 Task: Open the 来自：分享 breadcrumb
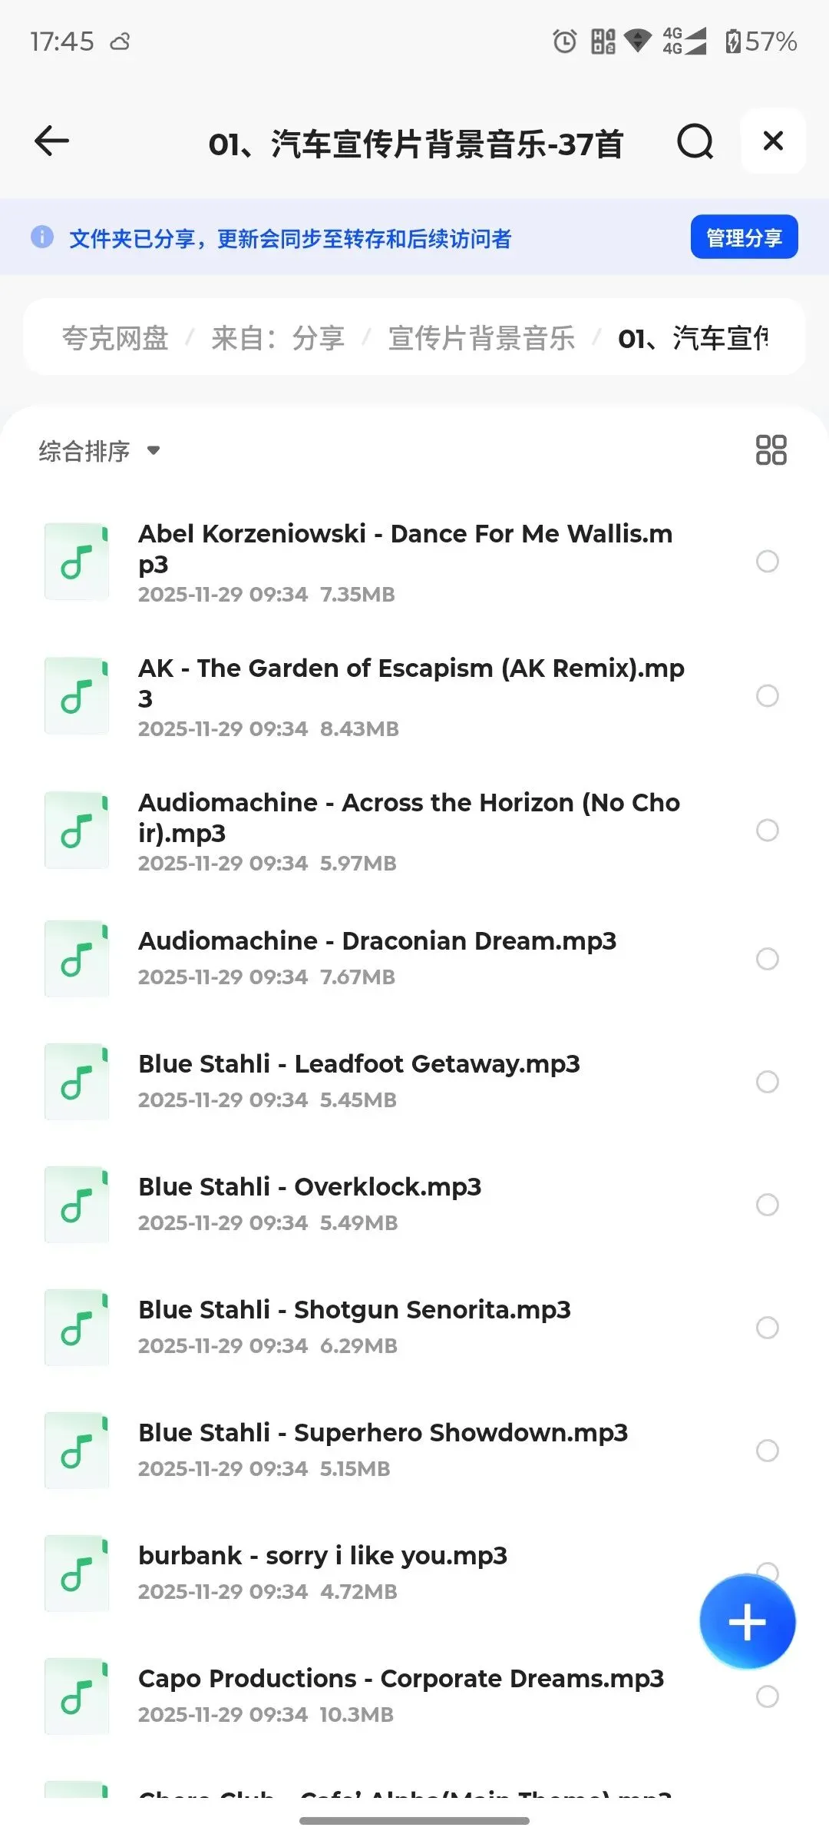[x=278, y=338]
